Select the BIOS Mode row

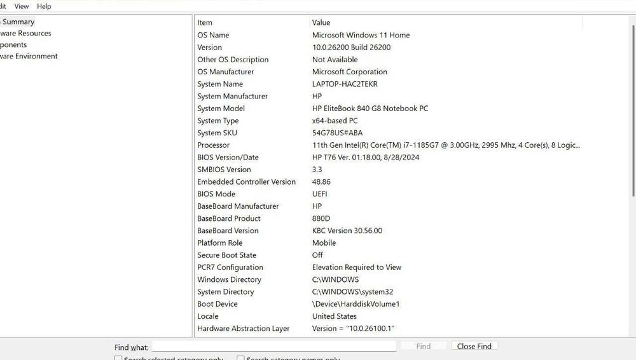click(x=389, y=194)
